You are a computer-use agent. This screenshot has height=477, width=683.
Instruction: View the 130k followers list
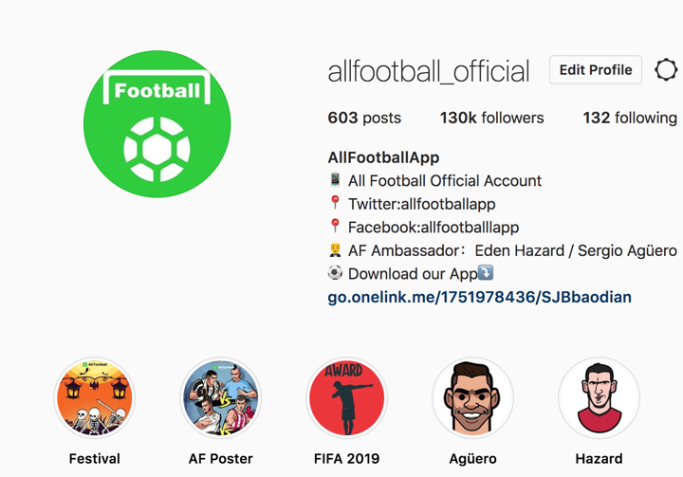click(x=491, y=119)
